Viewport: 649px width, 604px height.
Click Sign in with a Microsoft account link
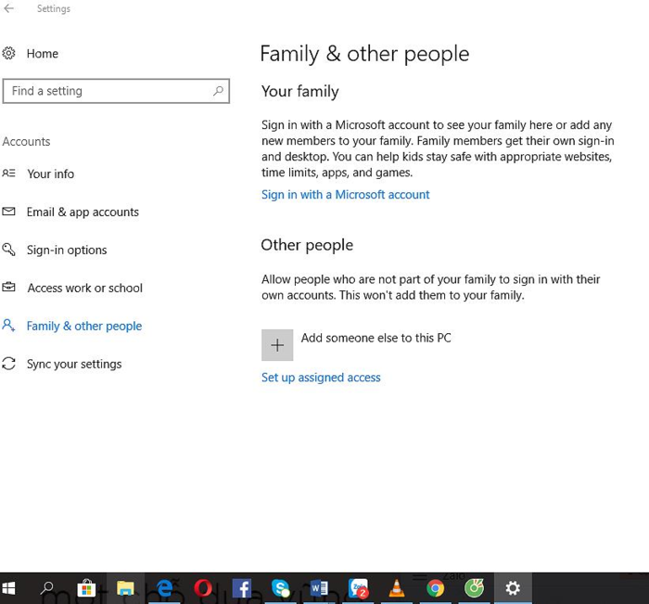(345, 195)
